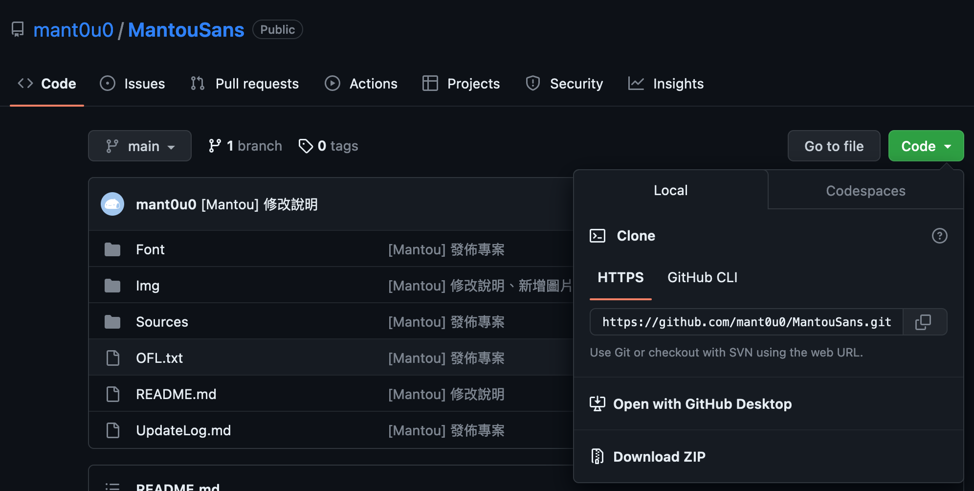View the 1 branch link
This screenshot has width=974, height=491.
(x=245, y=146)
